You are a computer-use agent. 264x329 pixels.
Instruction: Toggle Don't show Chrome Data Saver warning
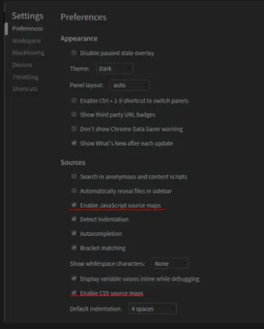click(74, 129)
